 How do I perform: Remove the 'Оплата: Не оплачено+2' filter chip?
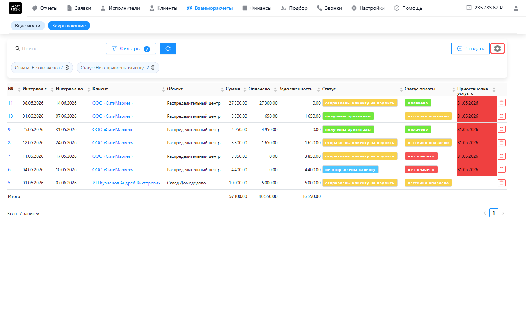pyautogui.click(x=67, y=67)
